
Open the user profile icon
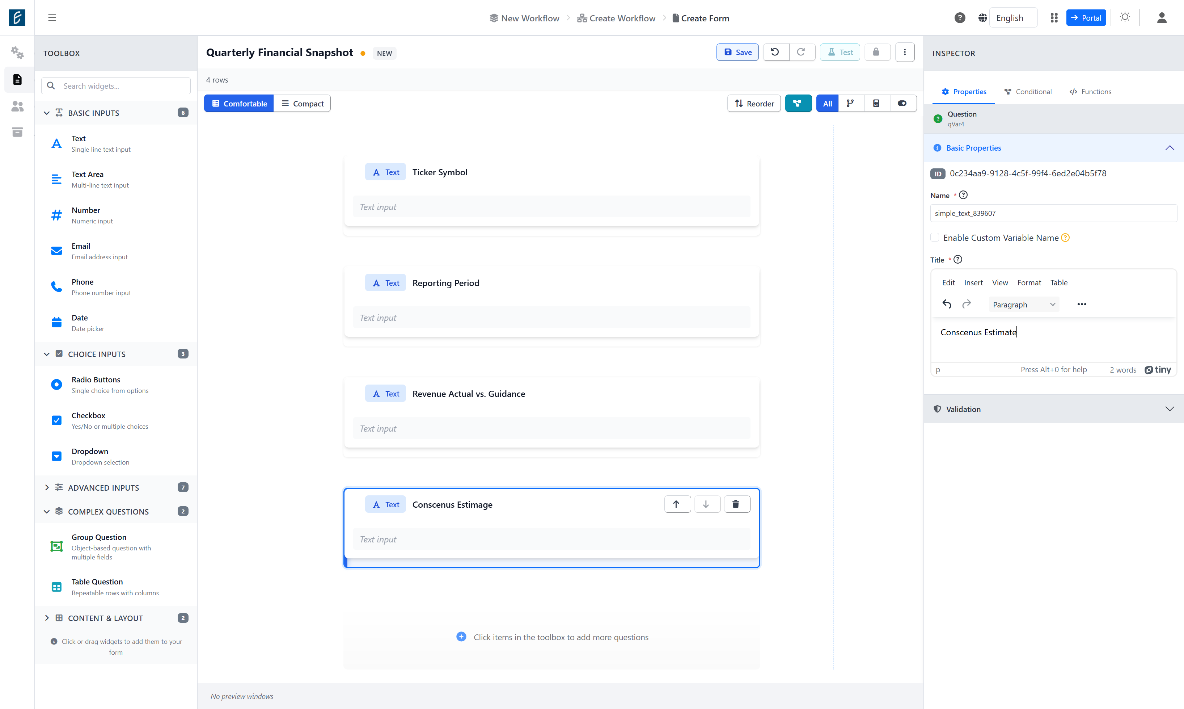coord(1162,18)
